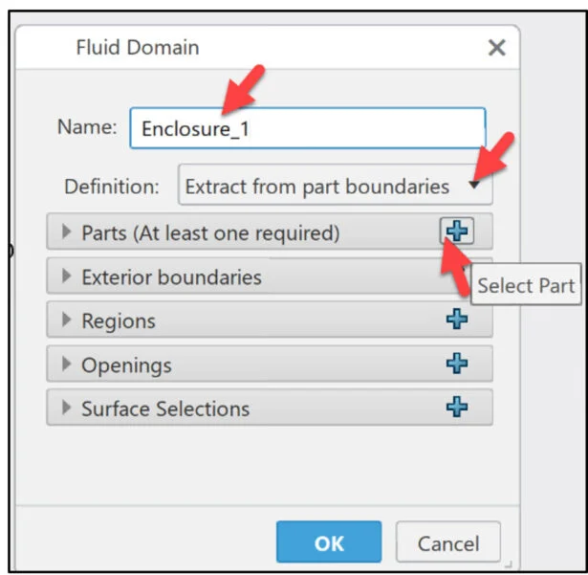The height and width of the screenshot is (575, 588).
Task: Click the disclosure triangle beside Regions
Action: (x=66, y=321)
